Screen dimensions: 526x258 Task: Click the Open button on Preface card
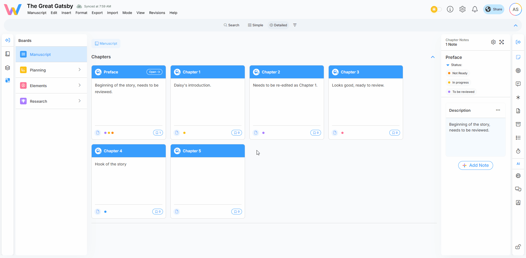click(x=154, y=72)
